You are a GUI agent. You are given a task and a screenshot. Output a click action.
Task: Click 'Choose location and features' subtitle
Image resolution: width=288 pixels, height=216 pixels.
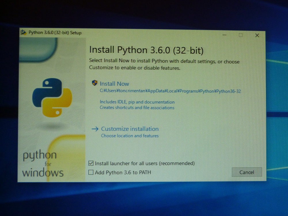[x=130, y=136]
